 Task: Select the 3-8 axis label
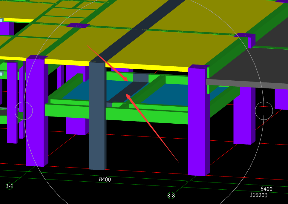tap(171, 196)
